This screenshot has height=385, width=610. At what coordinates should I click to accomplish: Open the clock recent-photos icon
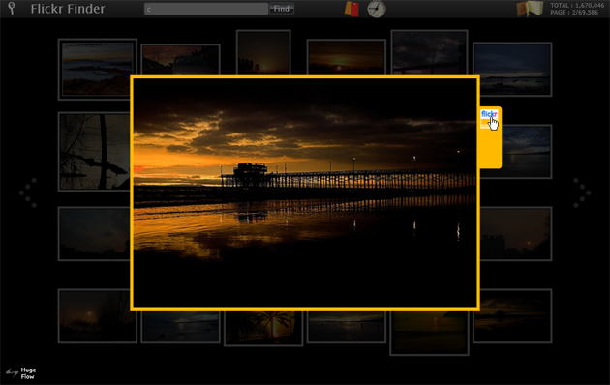click(x=377, y=9)
